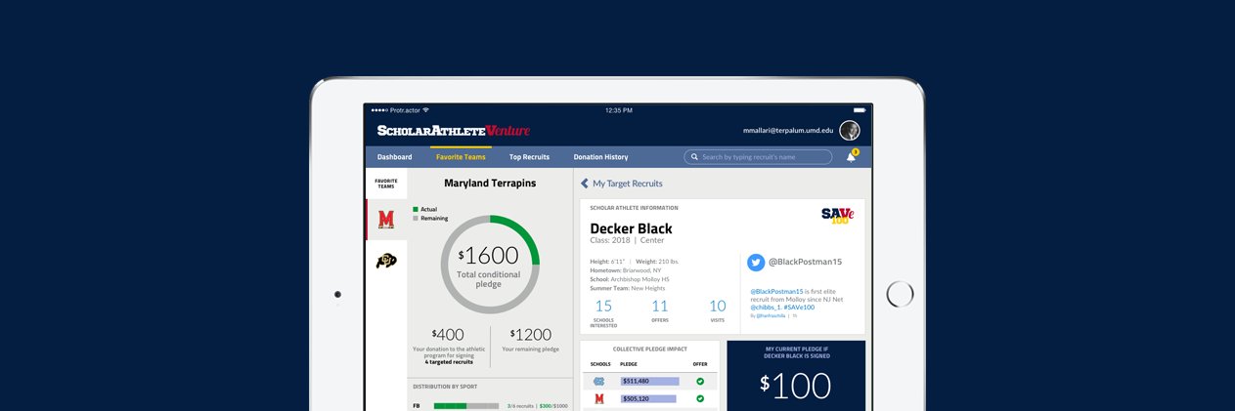The height and width of the screenshot is (411, 1235).
Task: Click the $100 current pledge amount
Action: coord(796,386)
